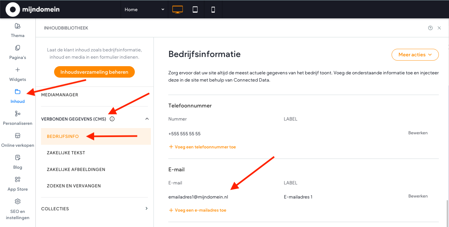Expand the Collecties section
Viewport: 449px width, 227px height.
[x=147, y=208]
